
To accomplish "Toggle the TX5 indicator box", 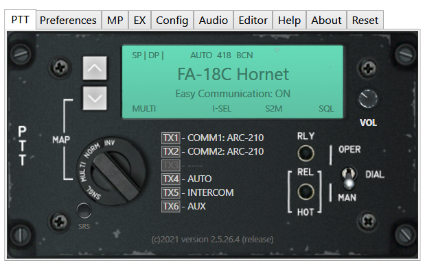I will point(171,192).
